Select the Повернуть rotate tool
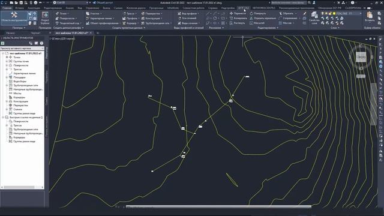 coord(258,13)
